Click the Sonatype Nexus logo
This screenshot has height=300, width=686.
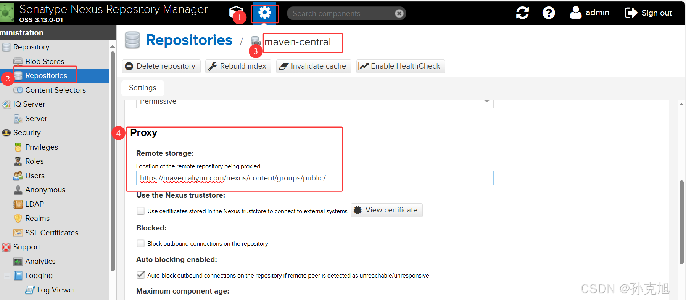click(7, 13)
